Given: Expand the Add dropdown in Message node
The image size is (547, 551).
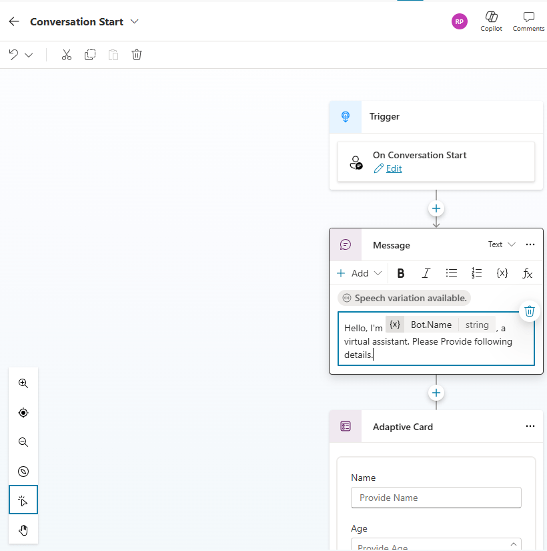Looking at the screenshot, I should [360, 273].
